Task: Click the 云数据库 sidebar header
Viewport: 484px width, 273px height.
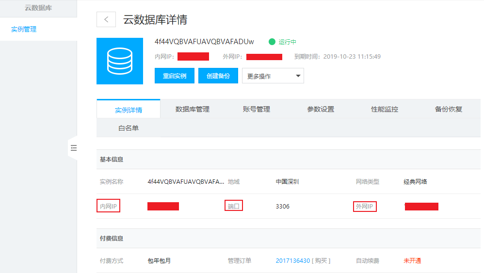Action: [x=38, y=8]
